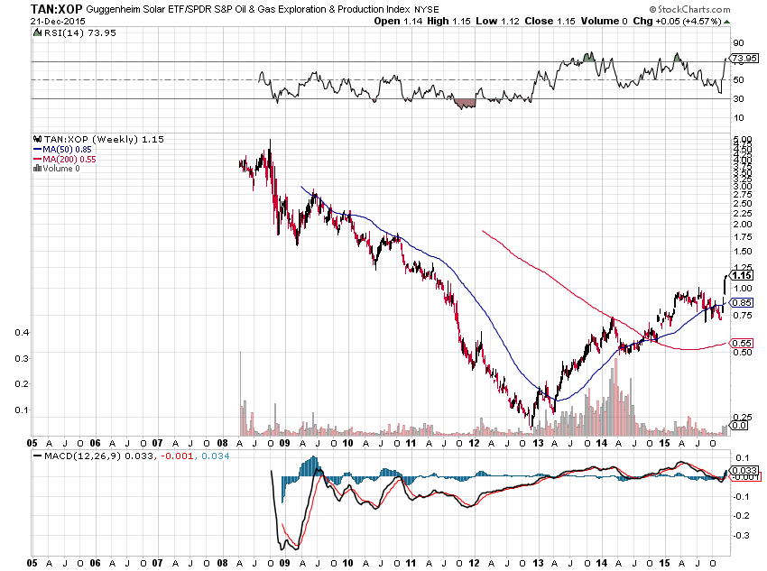The width and height of the screenshot is (767, 571).
Task: Click the Chg +0.05 (+4.57%) value
Action: (x=677, y=21)
